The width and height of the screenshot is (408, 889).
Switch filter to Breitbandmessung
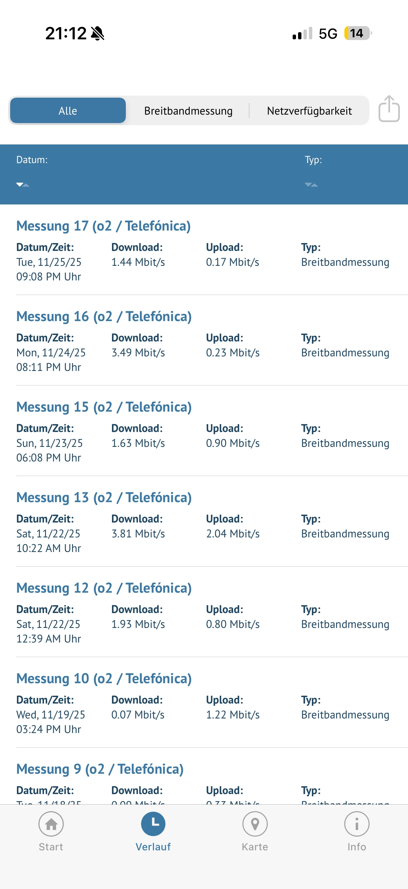(x=188, y=111)
